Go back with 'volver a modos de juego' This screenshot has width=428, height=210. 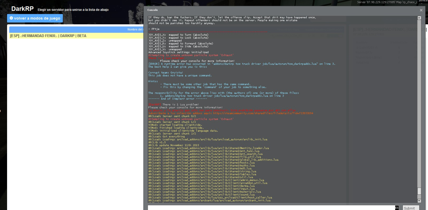click(35, 18)
